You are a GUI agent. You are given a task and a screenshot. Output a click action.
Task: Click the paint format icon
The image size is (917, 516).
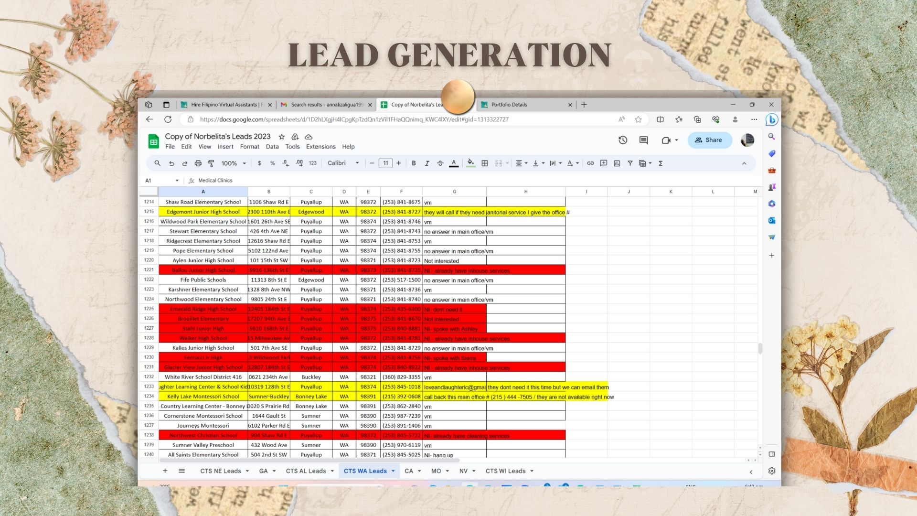pyautogui.click(x=211, y=163)
